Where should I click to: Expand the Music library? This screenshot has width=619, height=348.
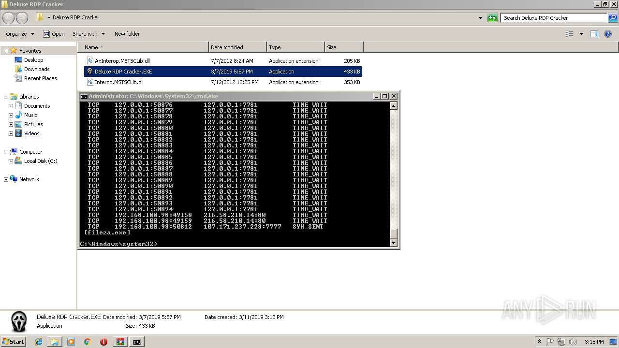coord(11,115)
